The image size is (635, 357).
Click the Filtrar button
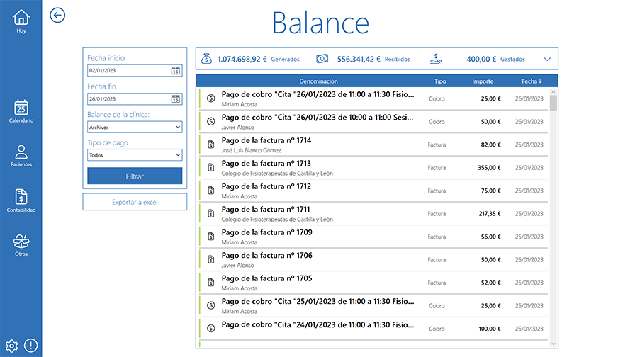pyautogui.click(x=135, y=176)
